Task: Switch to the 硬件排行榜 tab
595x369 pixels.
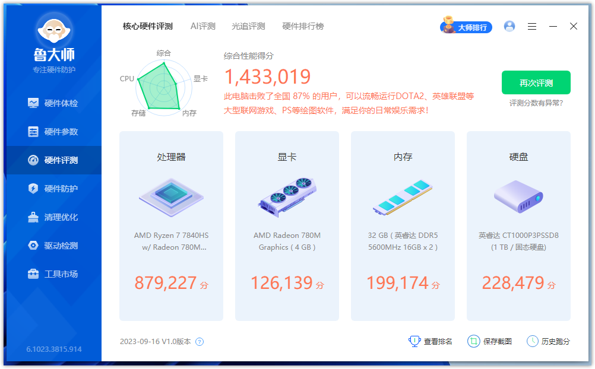Action: pos(303,26)
